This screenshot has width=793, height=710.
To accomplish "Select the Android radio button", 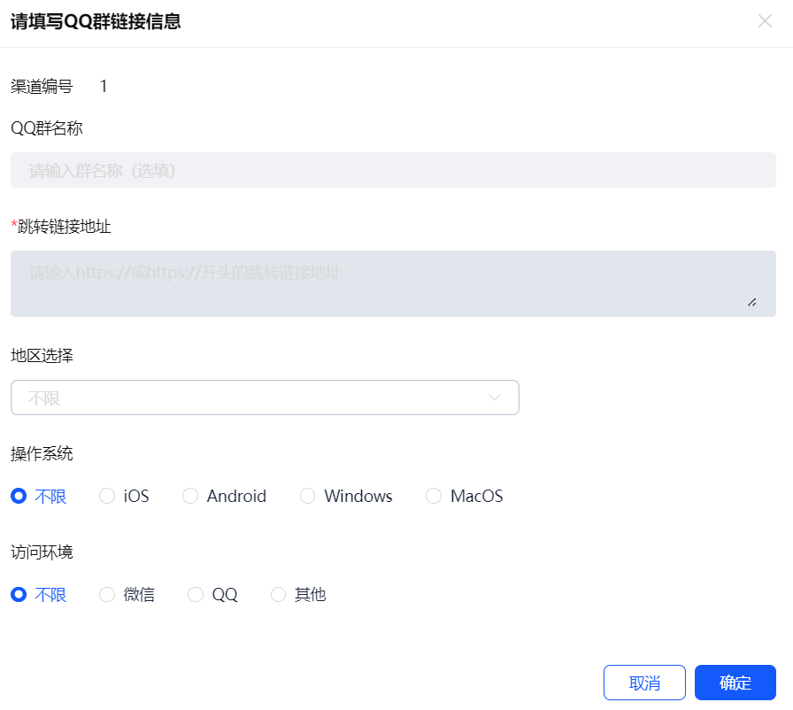I will (x=190, y=497).
